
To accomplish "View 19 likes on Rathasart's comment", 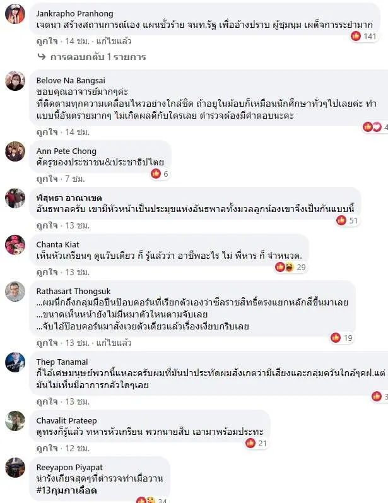I will [341, 338].
